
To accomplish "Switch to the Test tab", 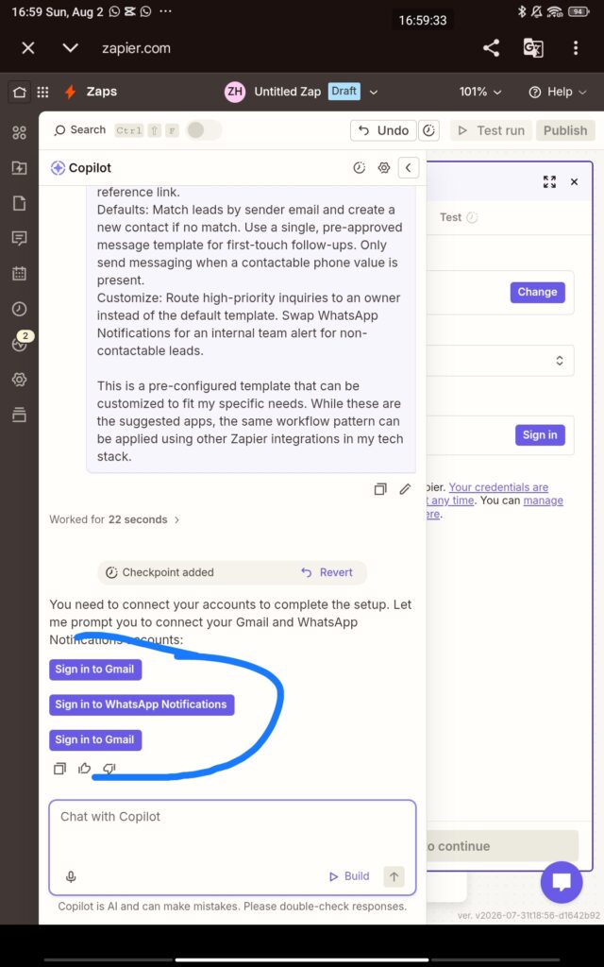I will (x=458, y=217).
